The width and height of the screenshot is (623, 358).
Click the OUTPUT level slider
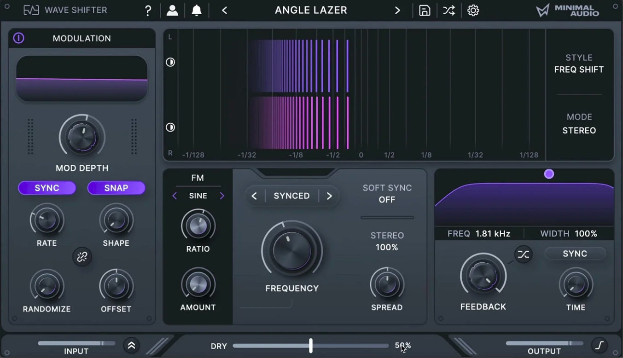pos(544,343)
